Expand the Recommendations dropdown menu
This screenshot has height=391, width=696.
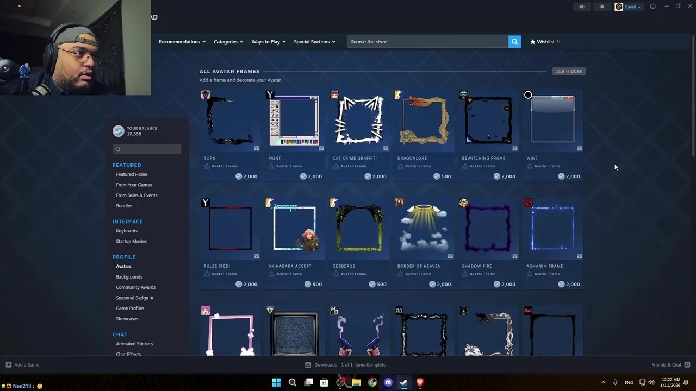(x=182, y=42)
